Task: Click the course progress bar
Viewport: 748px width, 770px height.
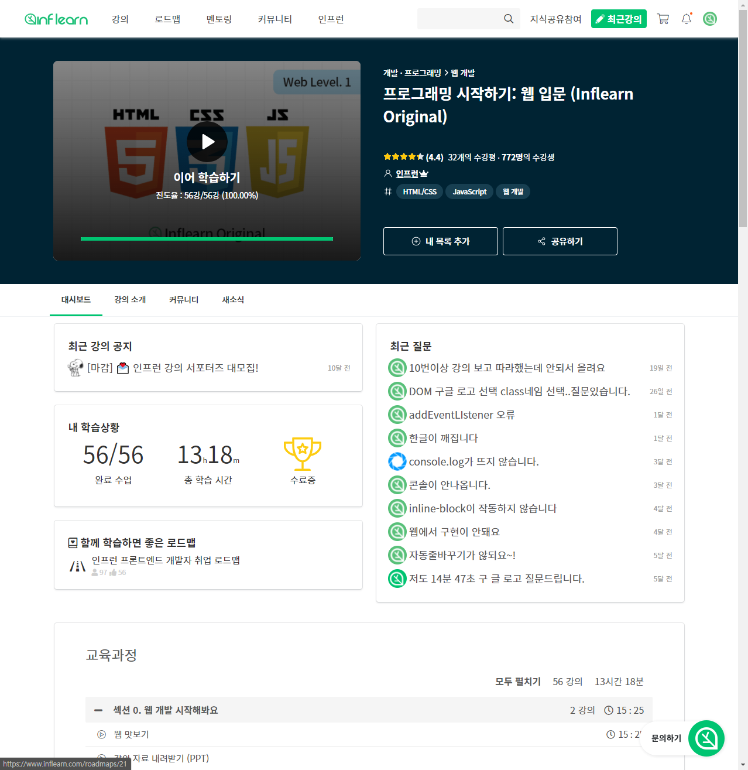Action: [207, 239]
